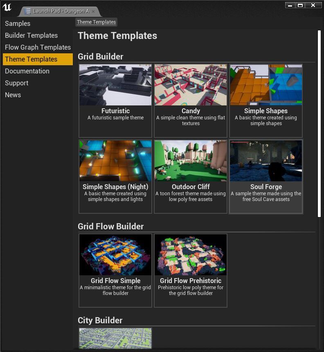The height and width of the screenshot is (352, 324).
Task: Open the Grid Flow Prehistoric thumbnail
Action: pos(191,255)
